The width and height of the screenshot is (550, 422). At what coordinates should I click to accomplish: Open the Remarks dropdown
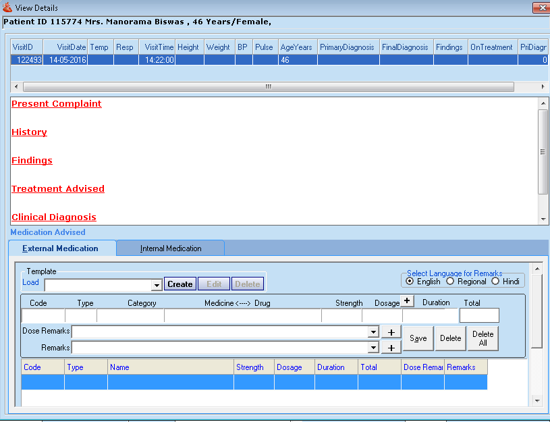click(x=373, y=347)
